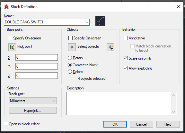
Task: Expand the Name dropdown list
Action: point(87,22)
